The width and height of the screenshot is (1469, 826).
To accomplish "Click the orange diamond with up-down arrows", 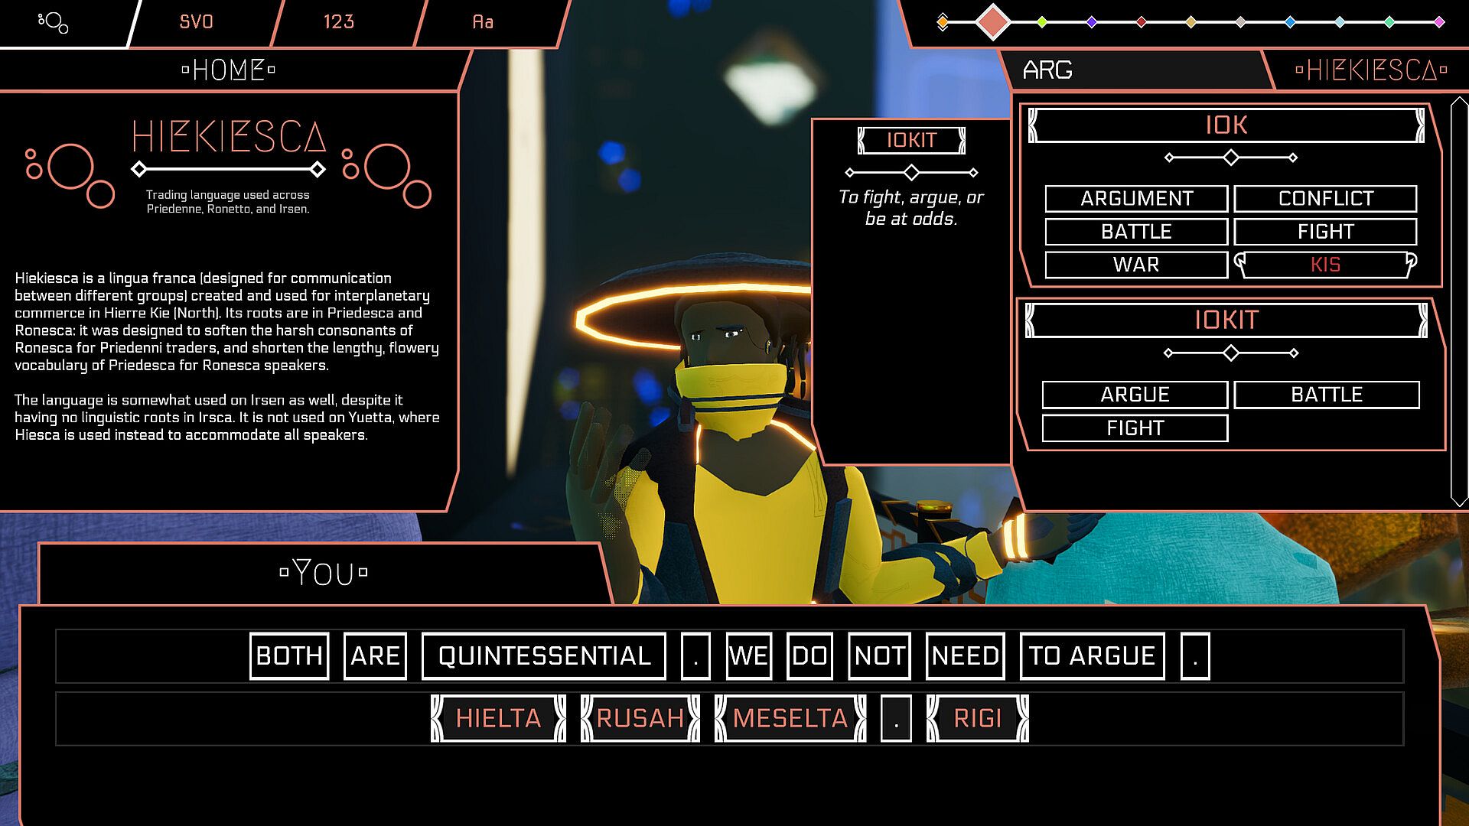I will (943, 22).
